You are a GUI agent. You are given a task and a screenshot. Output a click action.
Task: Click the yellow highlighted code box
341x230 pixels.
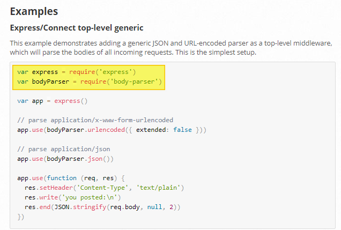point(88,77)
